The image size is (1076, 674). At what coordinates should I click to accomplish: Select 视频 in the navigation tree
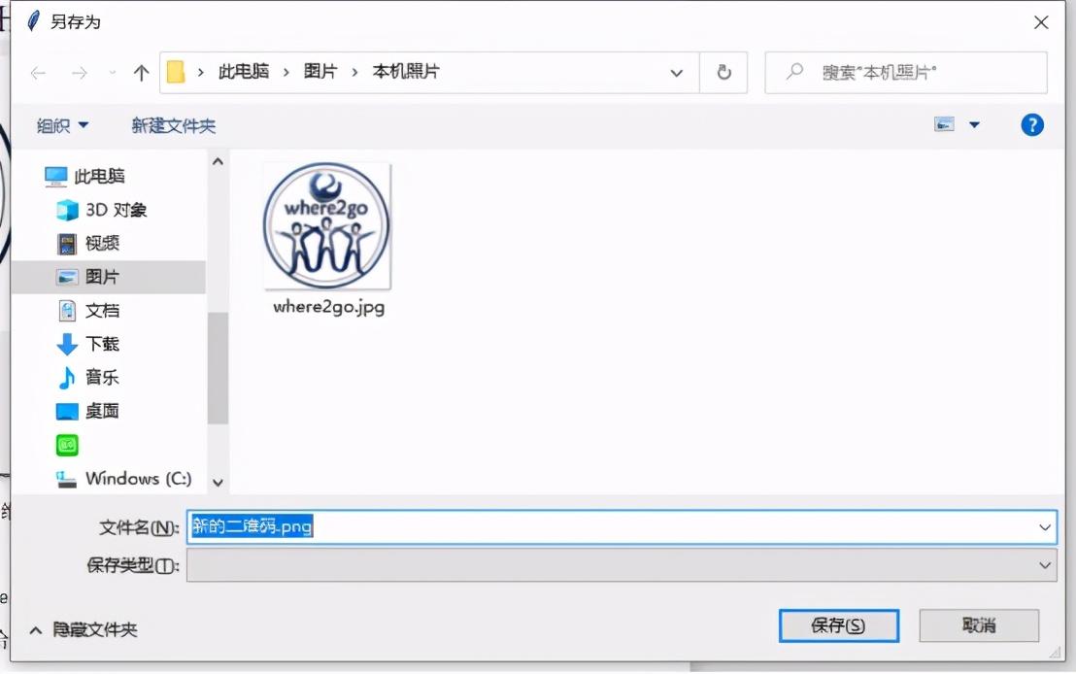[102, 244]
